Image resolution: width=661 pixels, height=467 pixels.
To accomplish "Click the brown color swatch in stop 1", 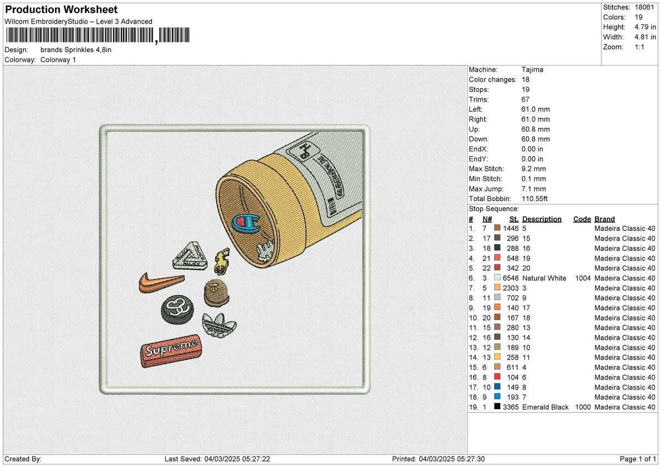I will point(497,229).
